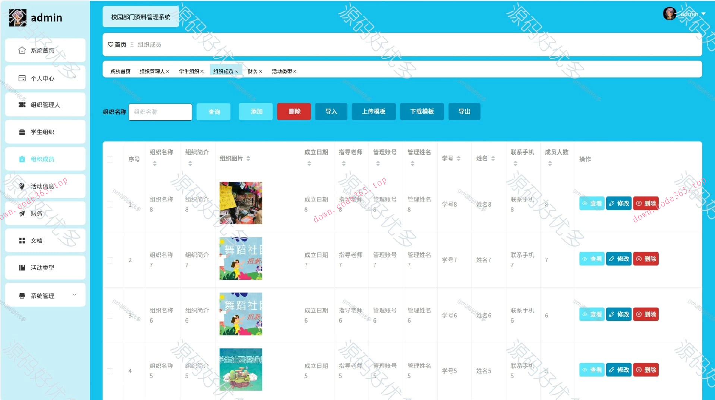Screen dimensions: 715x400
Task: Select the 学生组织 sidebar icon
Action: 22,132
